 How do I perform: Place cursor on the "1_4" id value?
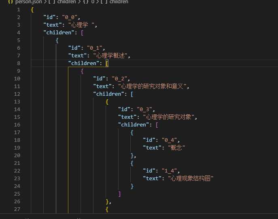point(169,171)
